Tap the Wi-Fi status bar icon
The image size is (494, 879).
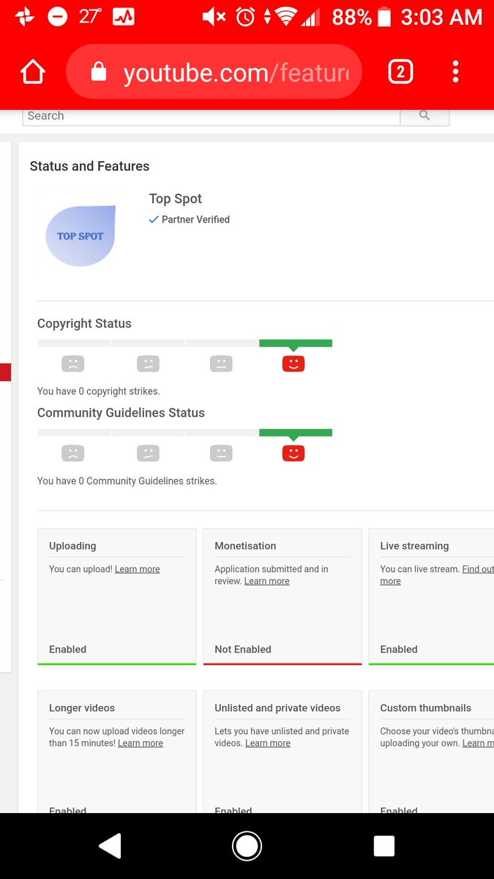point(285,17)
